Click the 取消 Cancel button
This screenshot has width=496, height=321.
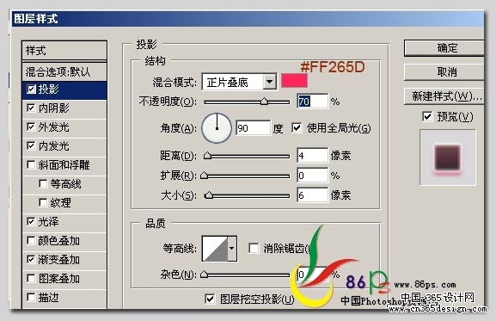[x=444, y=72]
